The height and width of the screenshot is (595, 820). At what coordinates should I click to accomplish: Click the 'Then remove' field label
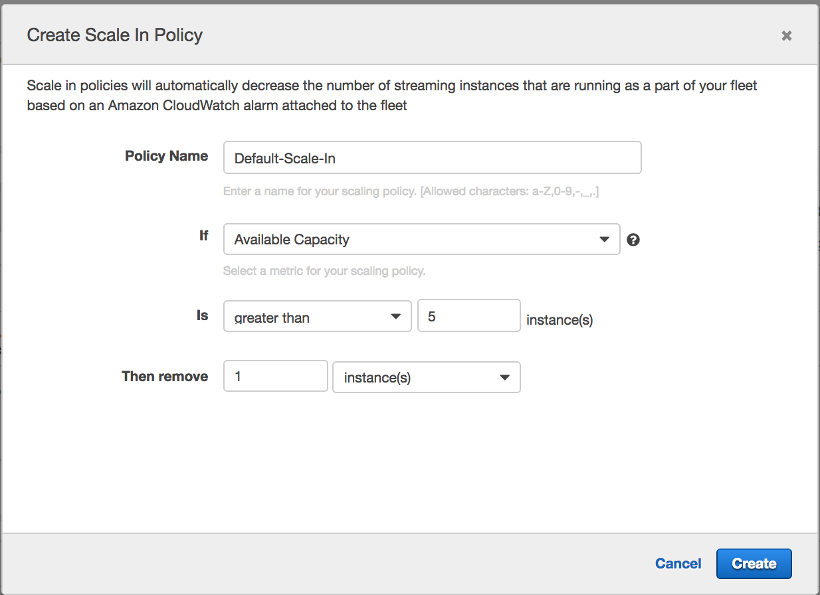coord(165,377)
